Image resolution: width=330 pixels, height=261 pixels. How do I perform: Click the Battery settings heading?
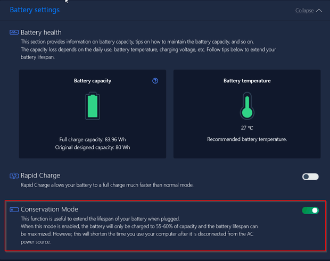coord(35,10)
